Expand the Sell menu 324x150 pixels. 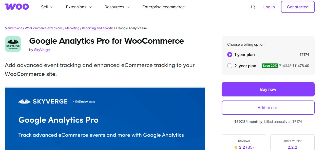click(x=47, y=7)
